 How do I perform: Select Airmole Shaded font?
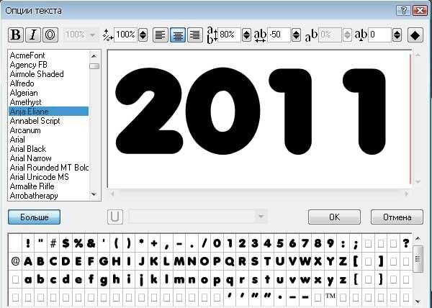[x=37, y=74]
